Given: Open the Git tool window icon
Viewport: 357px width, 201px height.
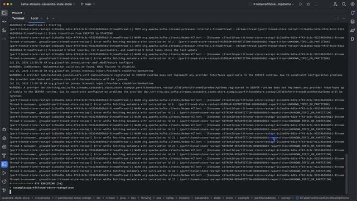Looking at the screenshot, I should pos(4,190).
